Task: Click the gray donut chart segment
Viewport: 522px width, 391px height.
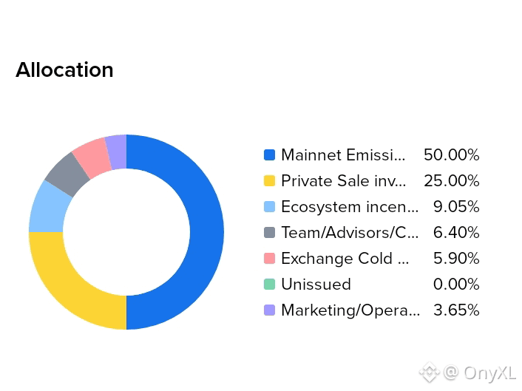Action: pos(68,174)
